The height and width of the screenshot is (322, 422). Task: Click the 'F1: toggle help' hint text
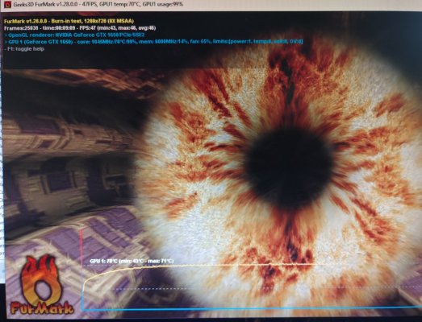coord(24,49)
